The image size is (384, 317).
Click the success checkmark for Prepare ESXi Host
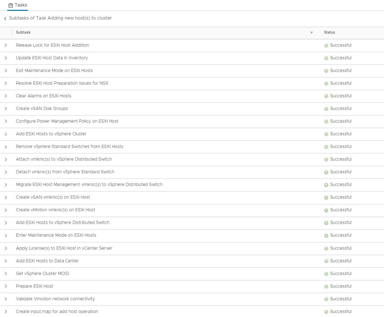[x=326, y=287]
